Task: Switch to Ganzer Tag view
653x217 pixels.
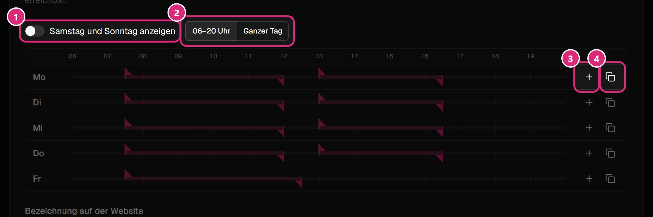Action: coord(263,31)
